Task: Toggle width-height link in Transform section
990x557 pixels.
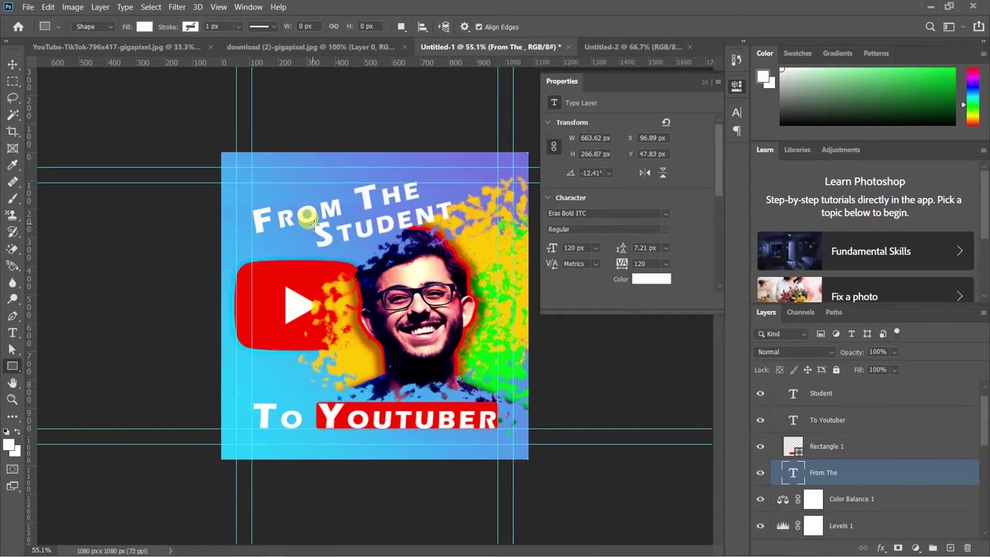Action: [x=554, y=146]
